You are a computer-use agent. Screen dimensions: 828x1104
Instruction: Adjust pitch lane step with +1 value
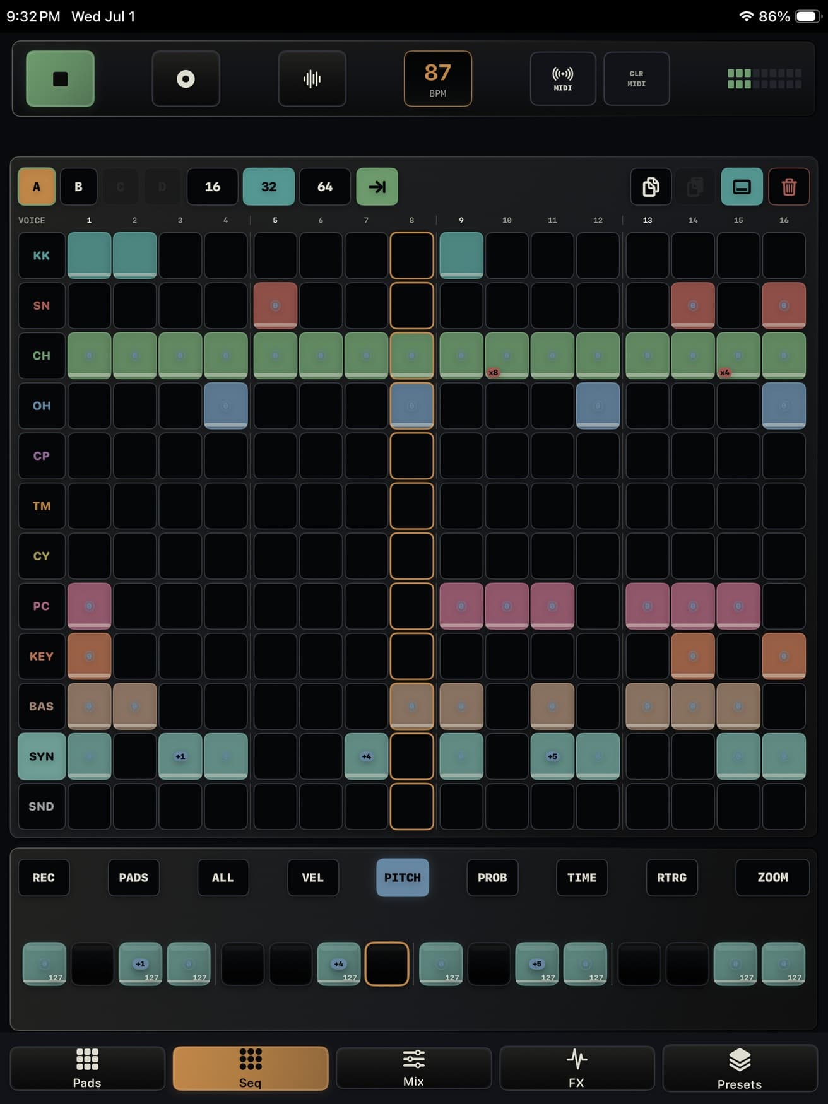[140, 964]
